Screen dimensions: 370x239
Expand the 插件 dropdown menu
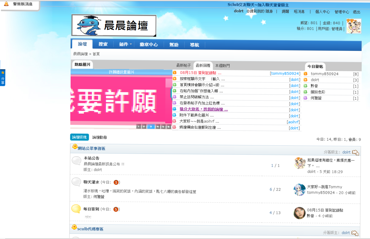click(125, 44)
